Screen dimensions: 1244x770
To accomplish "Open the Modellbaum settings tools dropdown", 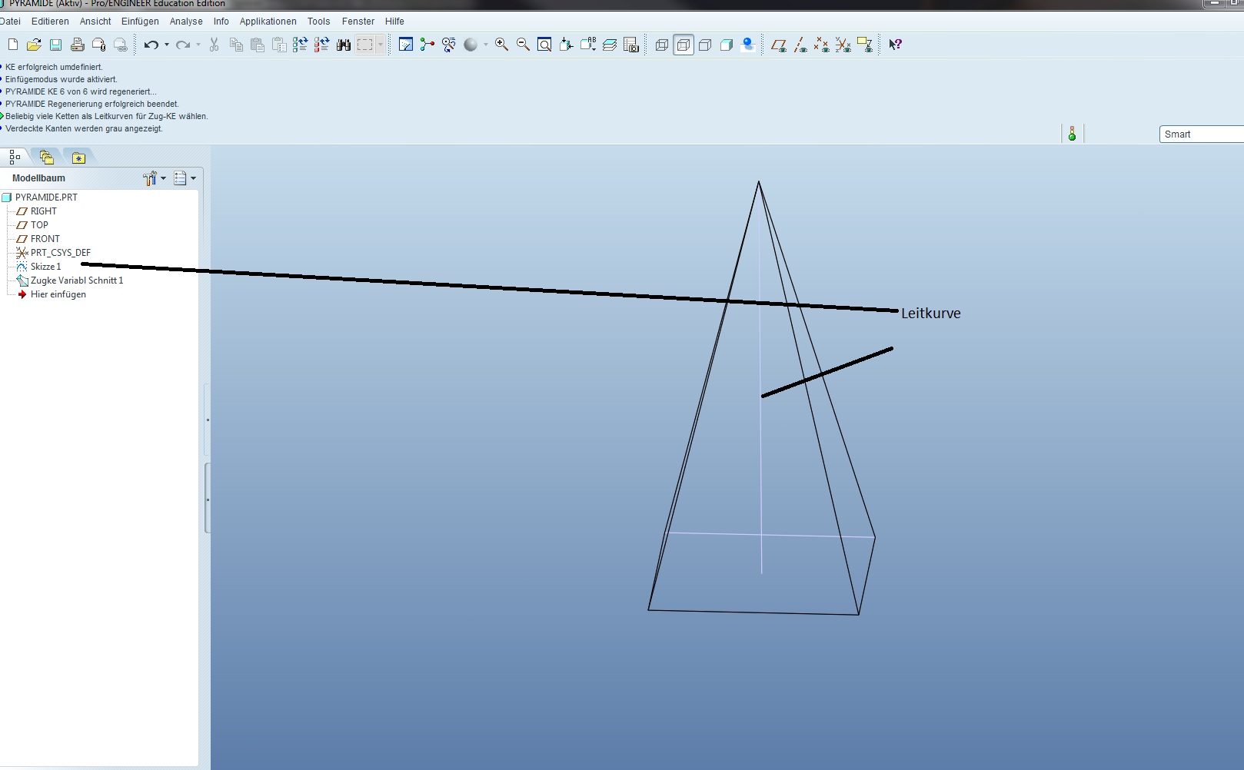I will (x=155, y=178).
